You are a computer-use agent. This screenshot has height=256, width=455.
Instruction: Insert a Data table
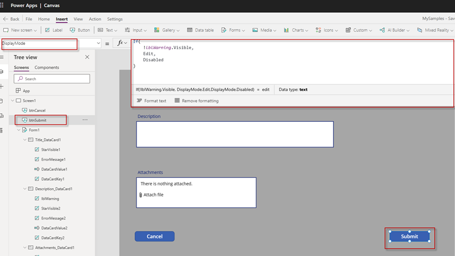tap(201, 30)
